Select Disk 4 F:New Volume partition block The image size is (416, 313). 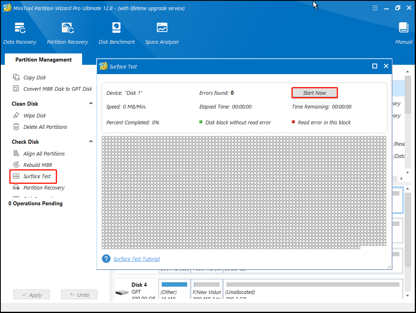[x=207, y=289]
